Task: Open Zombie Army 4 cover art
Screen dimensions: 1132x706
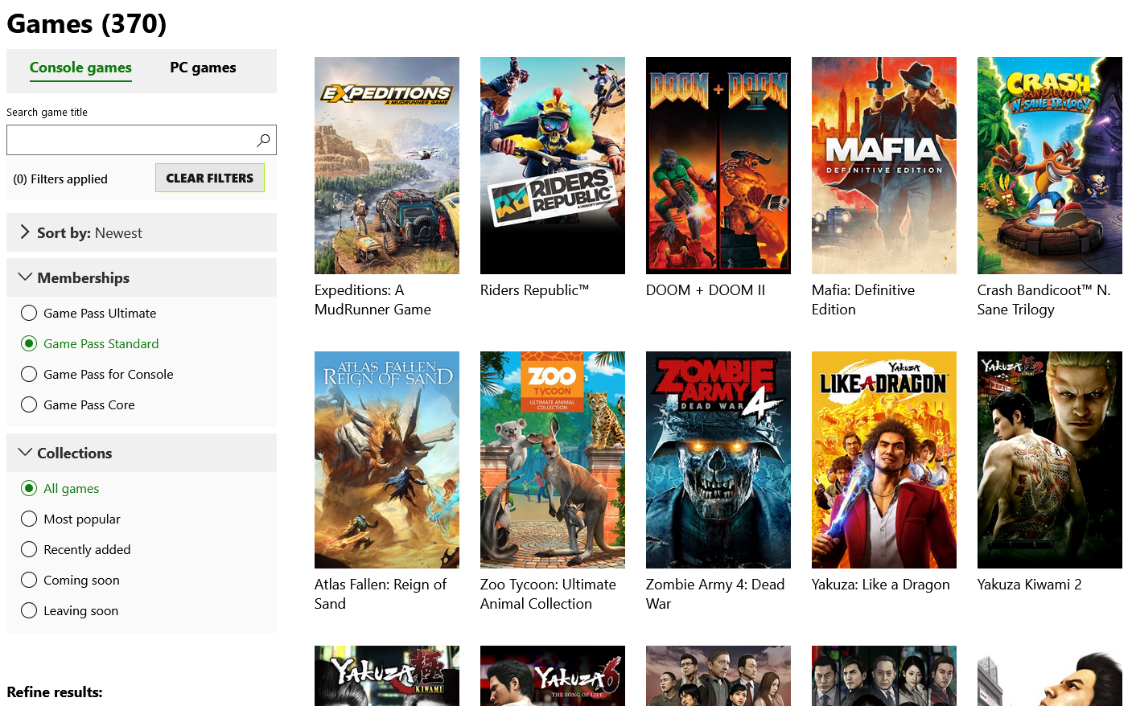Action: pos(718,460)
